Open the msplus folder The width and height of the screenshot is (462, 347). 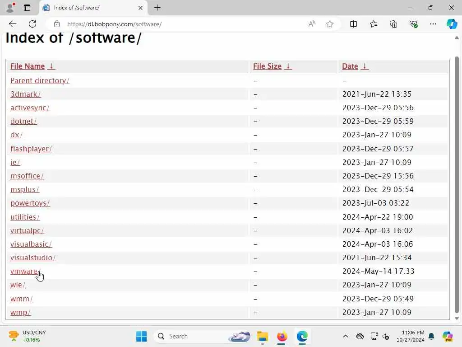[x=25, y=189]
